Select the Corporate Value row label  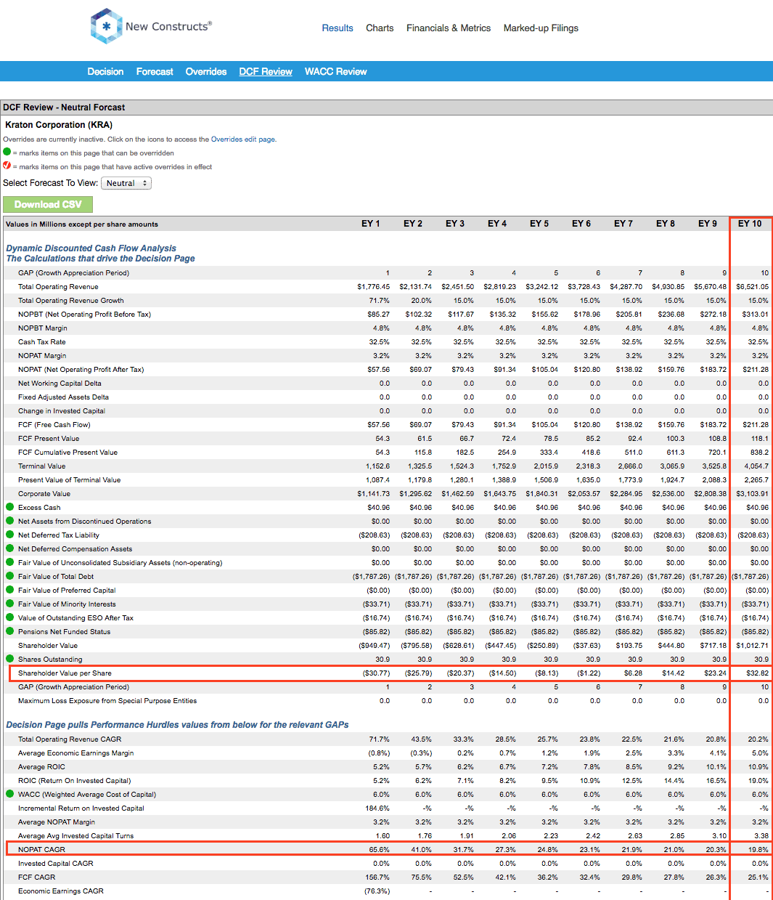44,494
